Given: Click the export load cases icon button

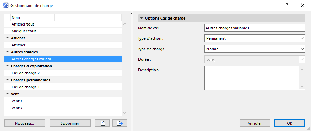Looking at the screenshot, I should pos(120,123).
